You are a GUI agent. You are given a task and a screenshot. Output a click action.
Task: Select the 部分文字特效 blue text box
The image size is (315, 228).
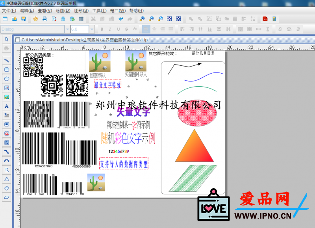coord(107,85)
